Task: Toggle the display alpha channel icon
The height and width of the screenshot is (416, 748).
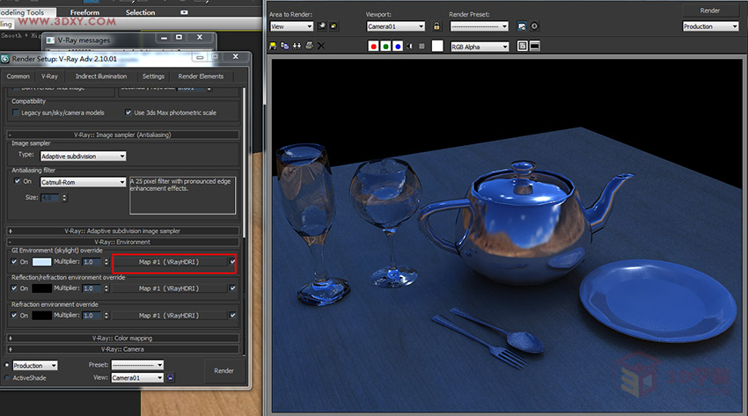Action: point(410,47)
